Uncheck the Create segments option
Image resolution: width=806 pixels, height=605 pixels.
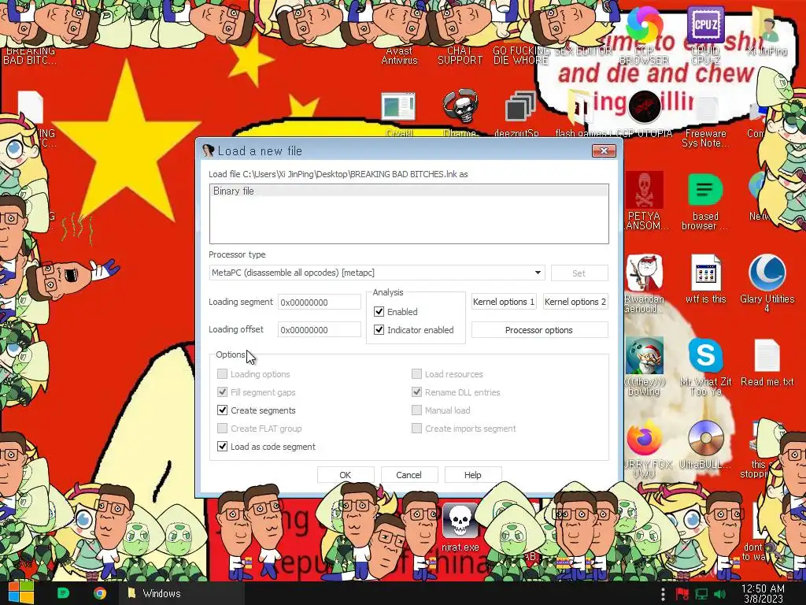click(222, 410)
